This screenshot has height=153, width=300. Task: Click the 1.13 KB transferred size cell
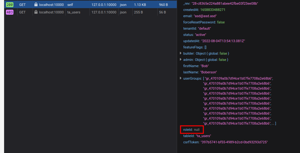tap(140, 5)
